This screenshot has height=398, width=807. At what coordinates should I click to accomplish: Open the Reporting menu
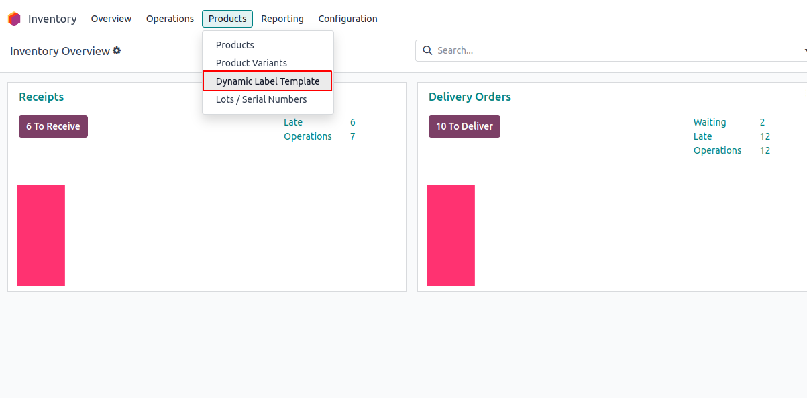point(282,19)
